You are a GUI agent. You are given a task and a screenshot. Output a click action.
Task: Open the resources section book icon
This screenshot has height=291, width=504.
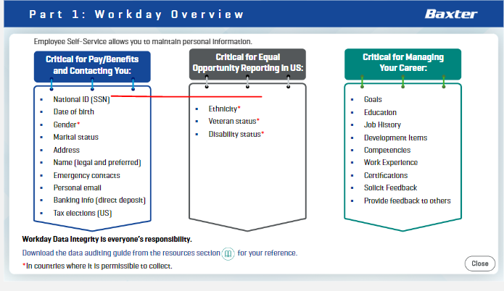pyautogui.click(x=228, y=254)
